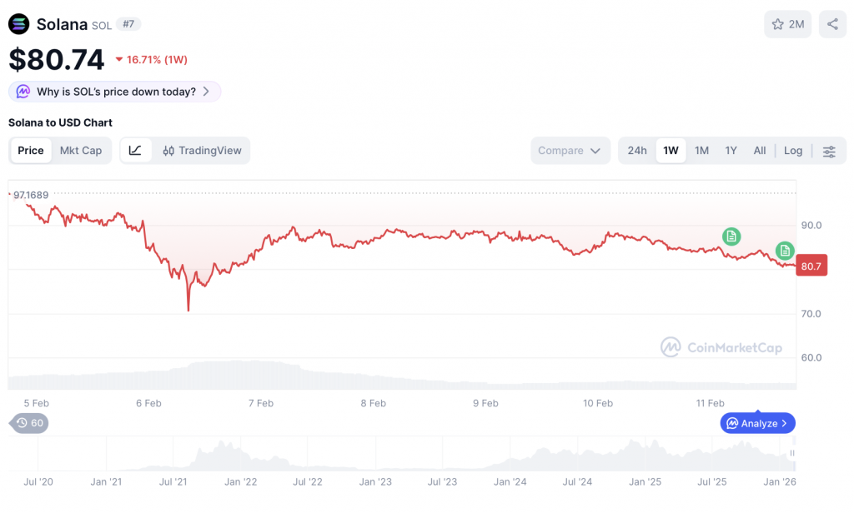Expand the Analyze button chevron
This screenshot has width=854, height=513.
[785, 423]
